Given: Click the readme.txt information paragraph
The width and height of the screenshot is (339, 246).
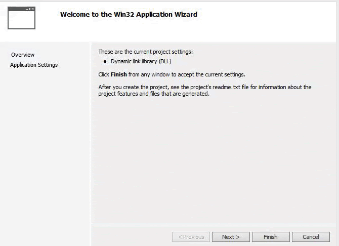Looking at the screenshot, I should (x=205, y=91).
